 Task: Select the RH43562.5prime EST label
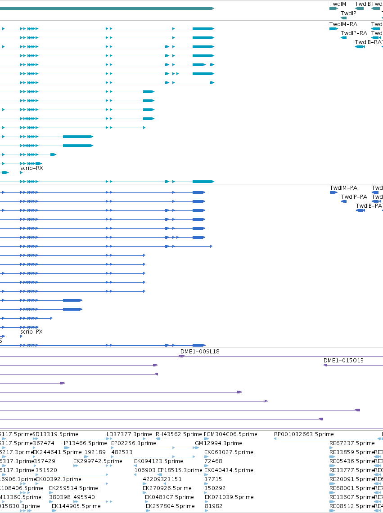[x=179, y=434]
